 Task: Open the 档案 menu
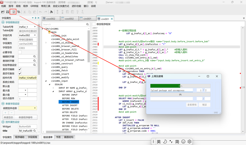4,6
